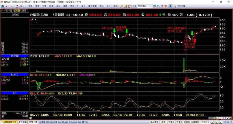Open the 自訂 menu
233x124 pixels.
click(109, 6)
